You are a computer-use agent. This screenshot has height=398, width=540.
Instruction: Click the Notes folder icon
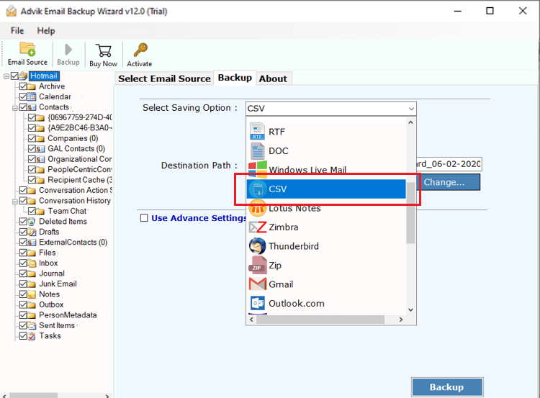pos(32,294)
